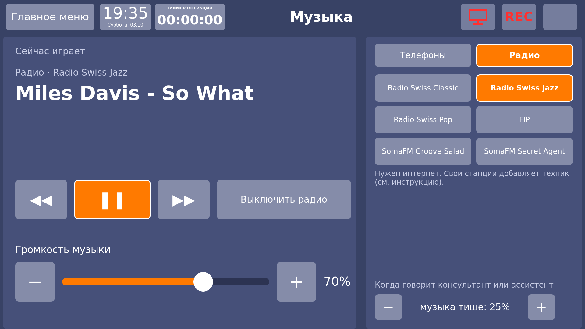The height and width of the screenshot is (329, 585).
Task: Open the Главное меню main menu
Action: point(50,17)
